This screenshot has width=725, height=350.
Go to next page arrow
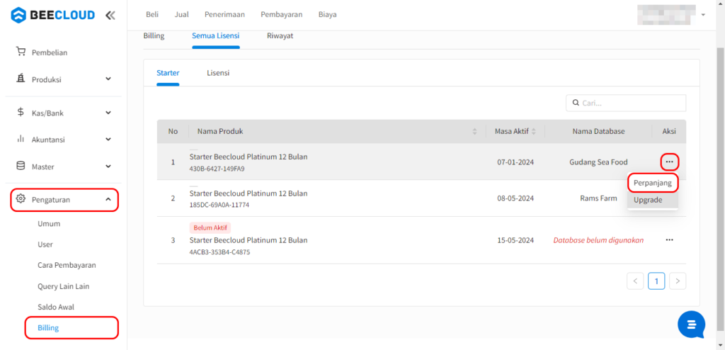(678, 281)
